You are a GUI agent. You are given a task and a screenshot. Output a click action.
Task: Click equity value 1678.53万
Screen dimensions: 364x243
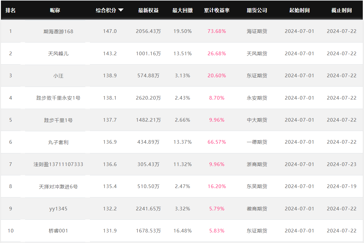pos(148,231)
